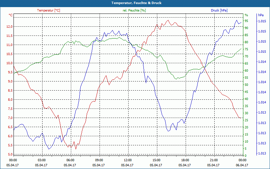Click the green '25' humidity axis tick
Screen dimensions: 270x169
pyautogui.click(x=246, y=120)
